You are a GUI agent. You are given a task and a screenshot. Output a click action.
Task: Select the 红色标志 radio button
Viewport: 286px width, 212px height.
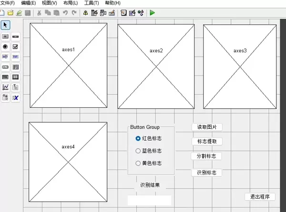[x=138, y=139]
